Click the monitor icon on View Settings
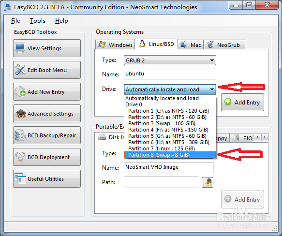 pyautogui.click(x=20, y=48)
